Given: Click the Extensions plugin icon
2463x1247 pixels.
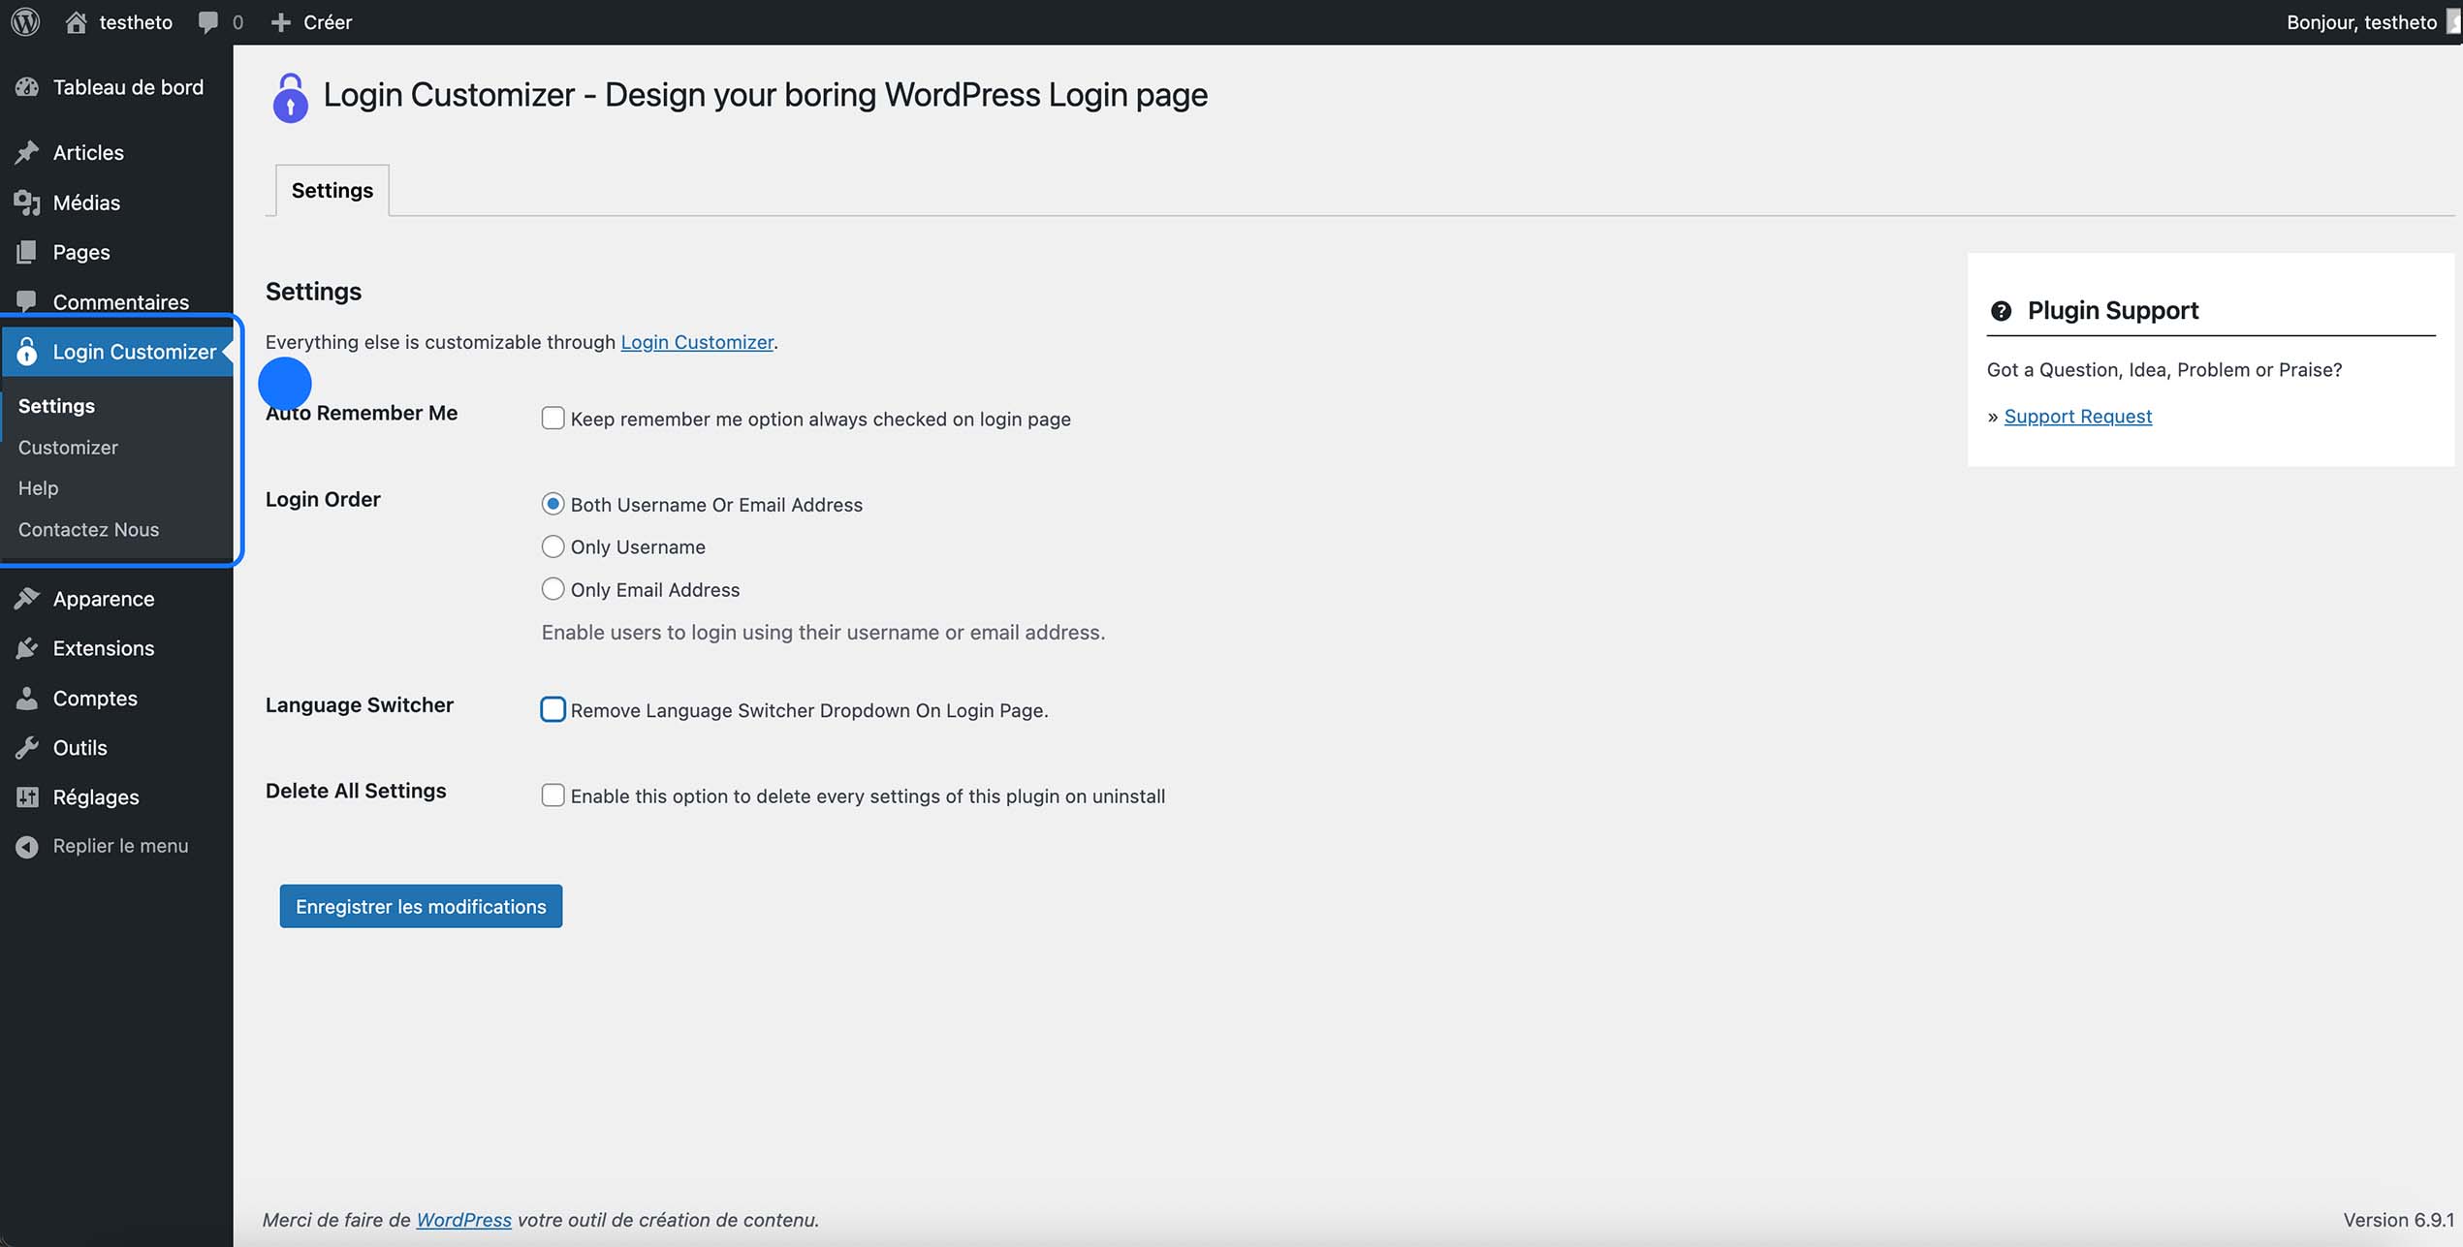Looking at the screenshot, I should 27,648.
